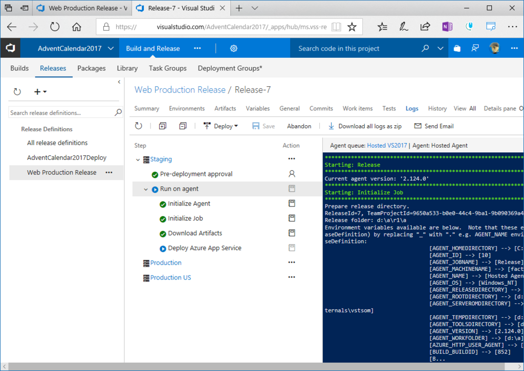Viewport: 524px width, 371px height.
Task: Collapse the Run on agent node
Action: click(x=146, y=189)
